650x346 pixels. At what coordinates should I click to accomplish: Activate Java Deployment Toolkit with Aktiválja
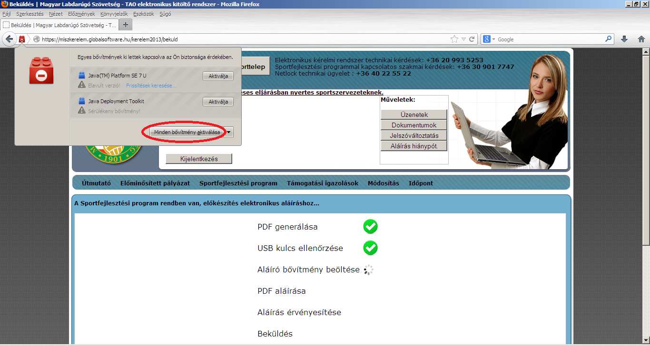218,102
